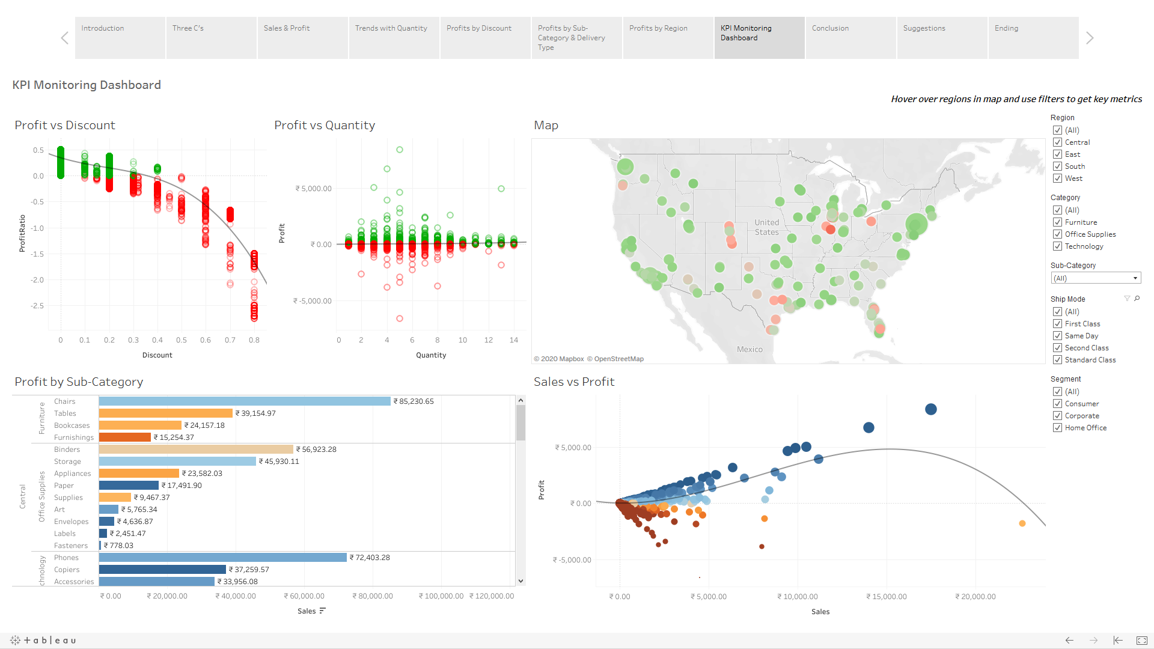Click the undo arrow at bottom right
This screenshot has height=649, width=1154.
[1070, 641]
